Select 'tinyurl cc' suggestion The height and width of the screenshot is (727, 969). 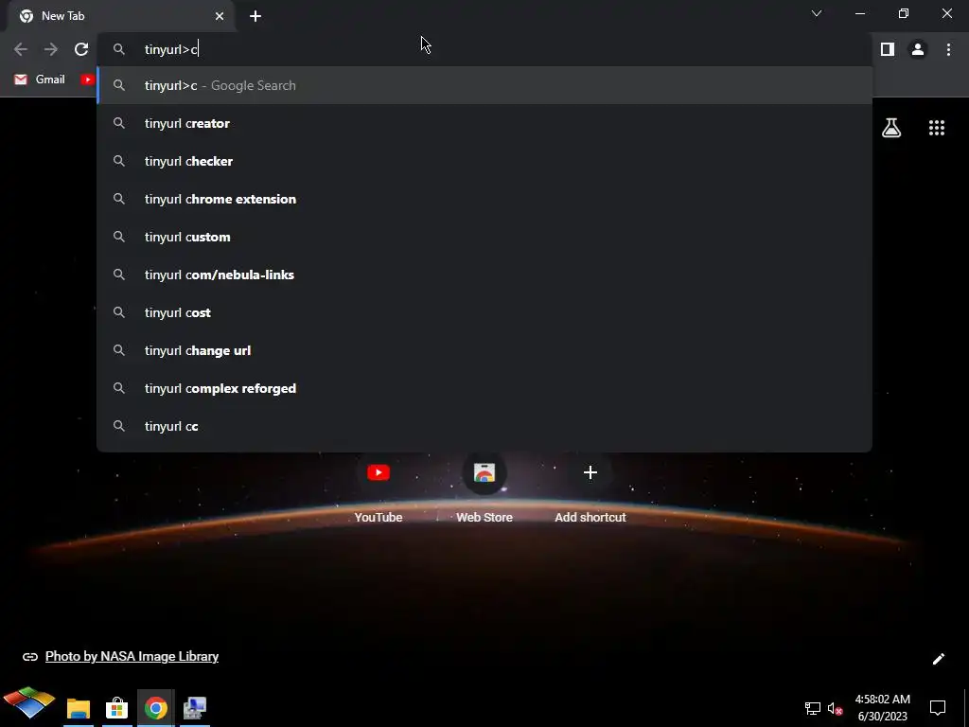pyautogui.click(x=484, y=426)
